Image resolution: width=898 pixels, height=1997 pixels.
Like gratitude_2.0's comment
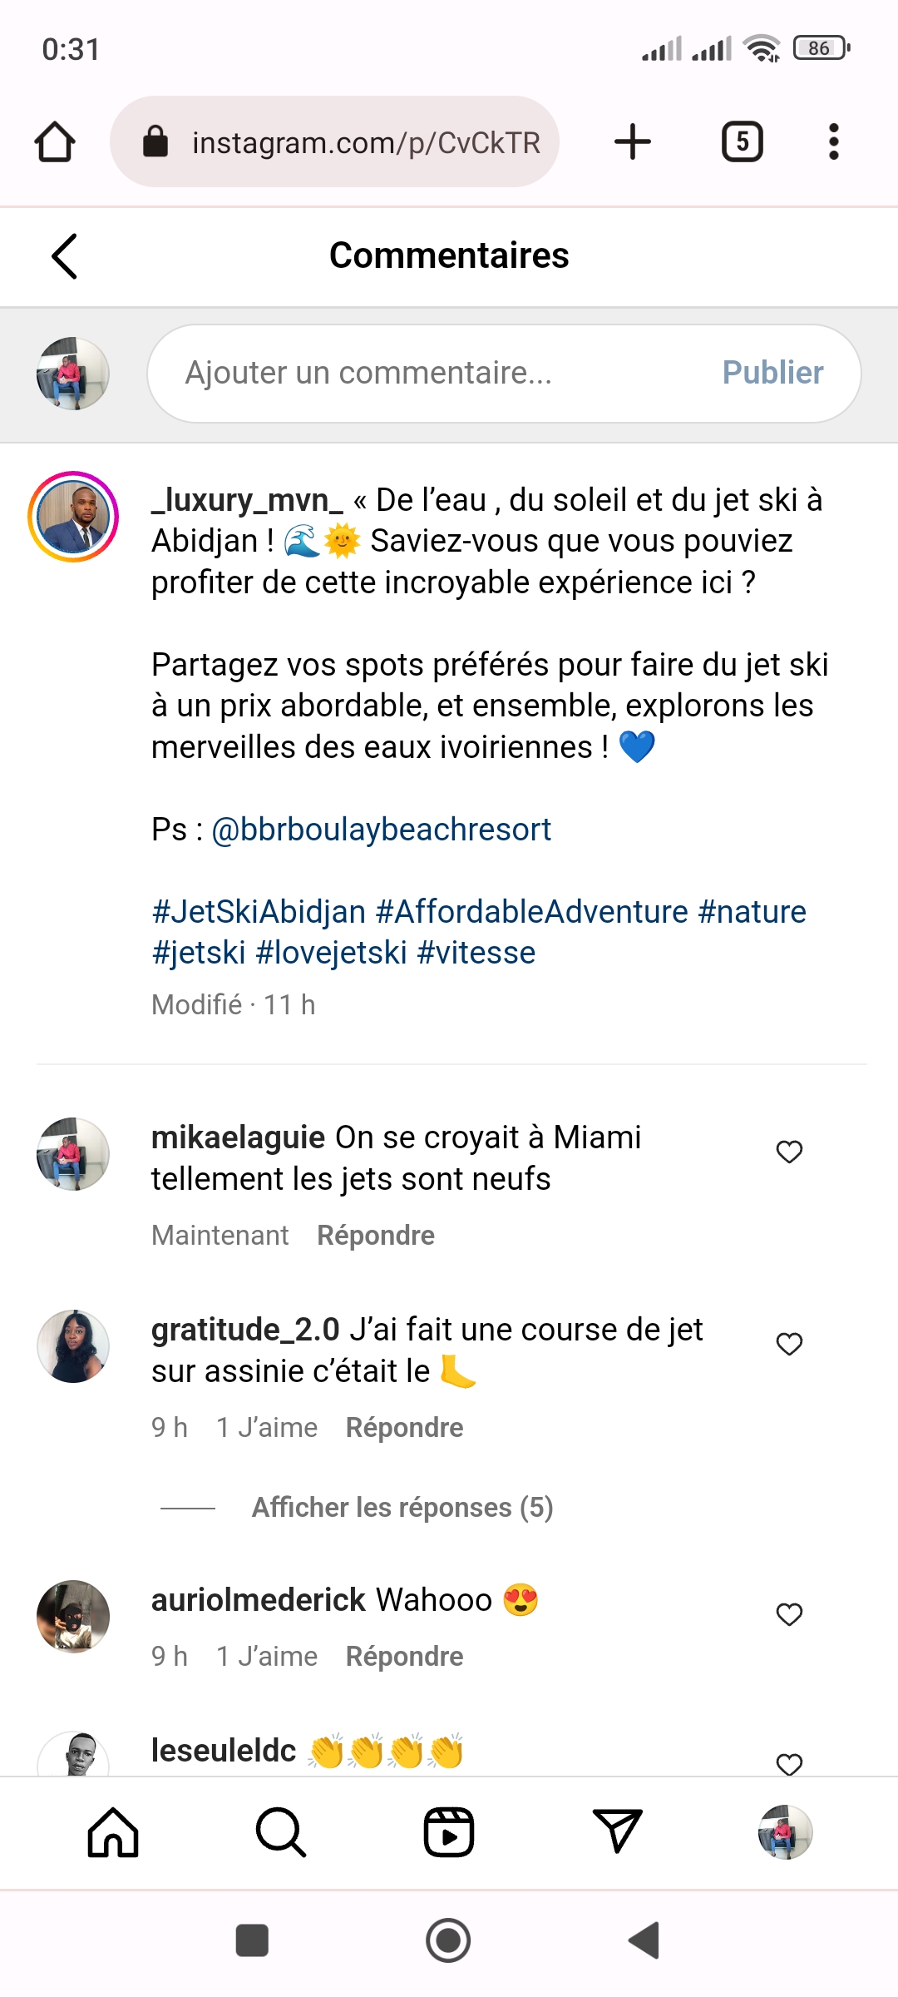click(789, 1344)
